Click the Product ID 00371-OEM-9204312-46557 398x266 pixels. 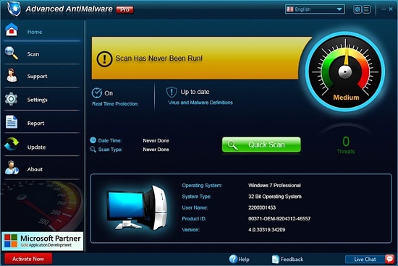tap(279, 218)
